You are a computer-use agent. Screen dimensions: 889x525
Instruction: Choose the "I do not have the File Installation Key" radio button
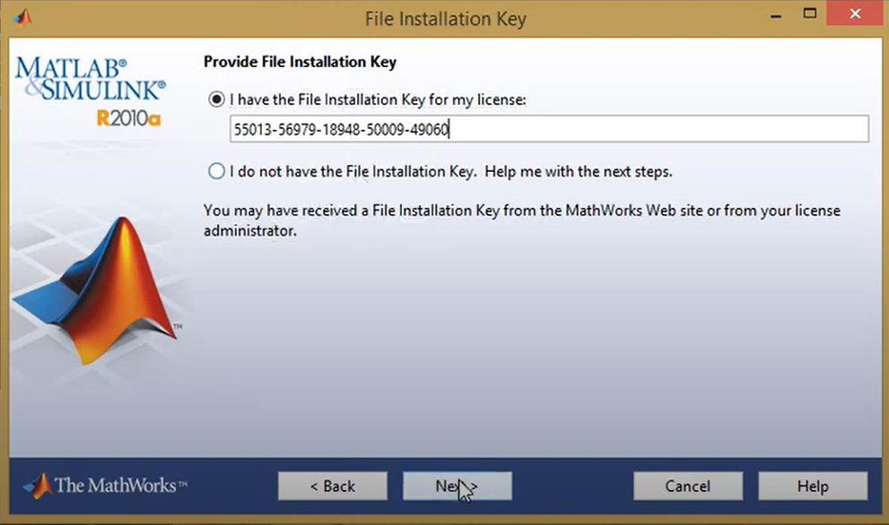click(x=216, y=170)
